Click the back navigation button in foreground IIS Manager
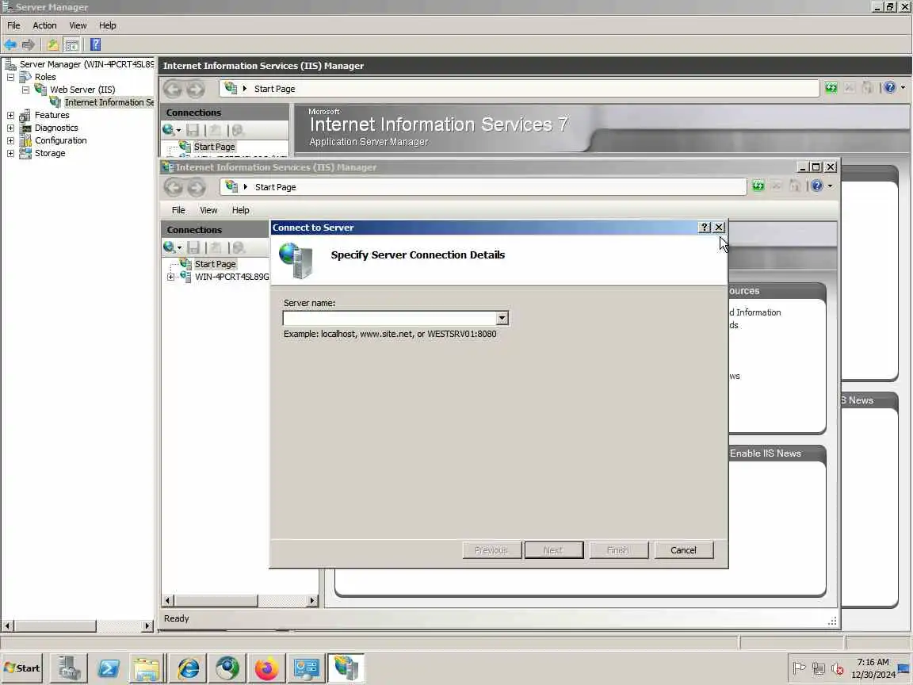Viewport: 913px width, 685px height. [173, 187]
